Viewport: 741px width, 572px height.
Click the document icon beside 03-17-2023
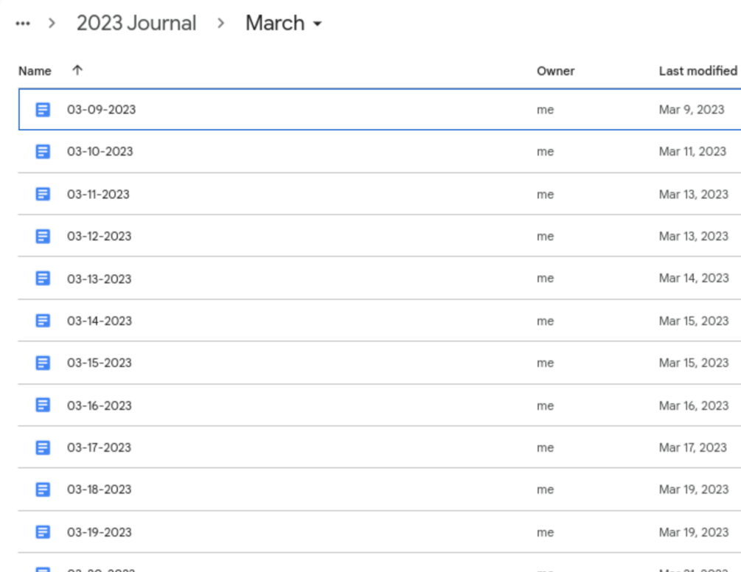44,447
